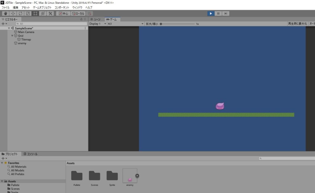
Task: Click the Pallete folder icon in Assets
Action: pyautogui.click(x=77, y=175)
